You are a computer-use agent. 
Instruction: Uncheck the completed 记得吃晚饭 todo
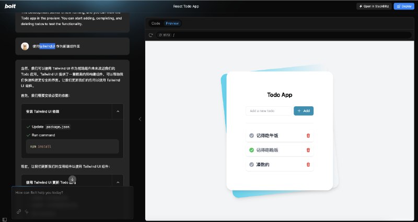tap(251, 150)
